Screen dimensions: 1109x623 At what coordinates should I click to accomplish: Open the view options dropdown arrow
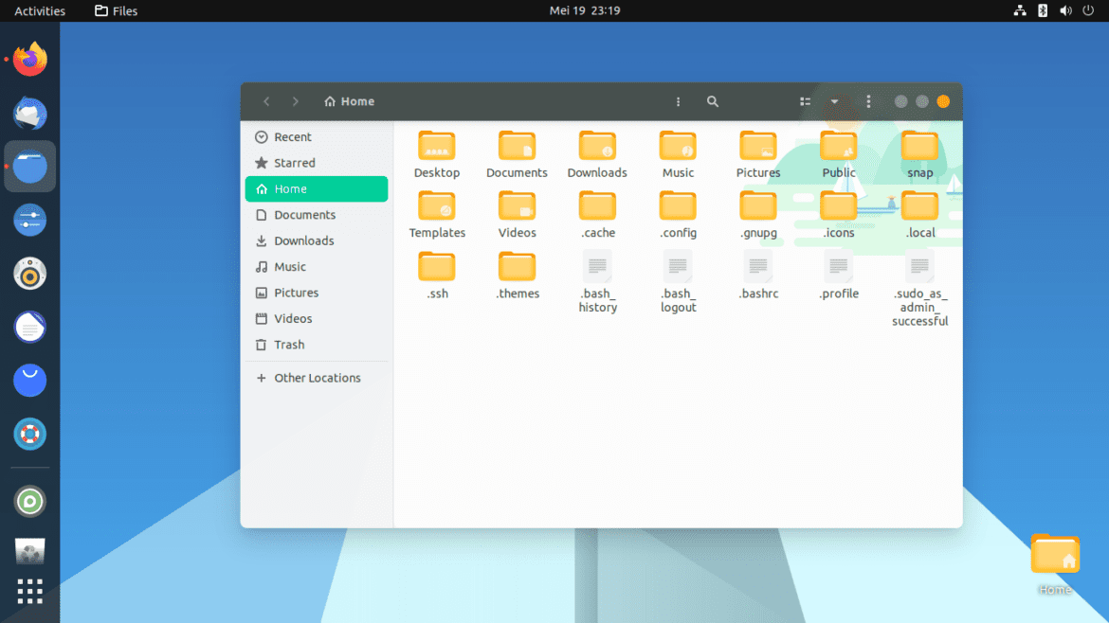[x=835, y=101]
